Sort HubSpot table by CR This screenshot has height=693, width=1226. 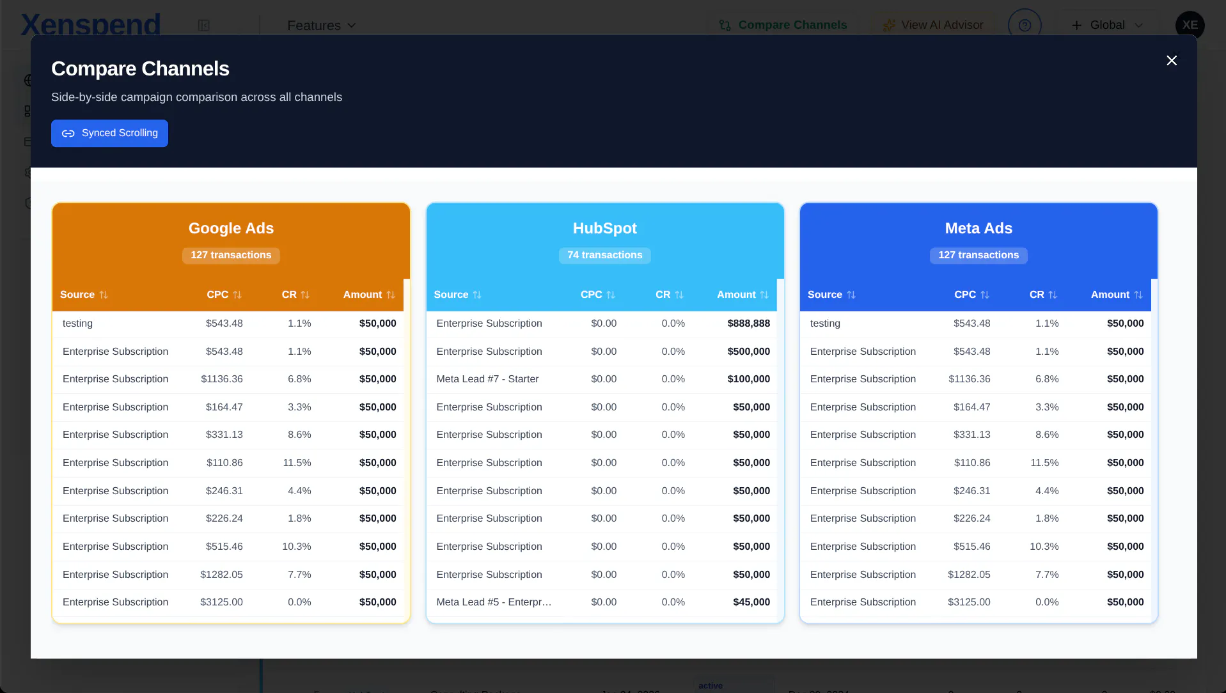click(669, 295)
